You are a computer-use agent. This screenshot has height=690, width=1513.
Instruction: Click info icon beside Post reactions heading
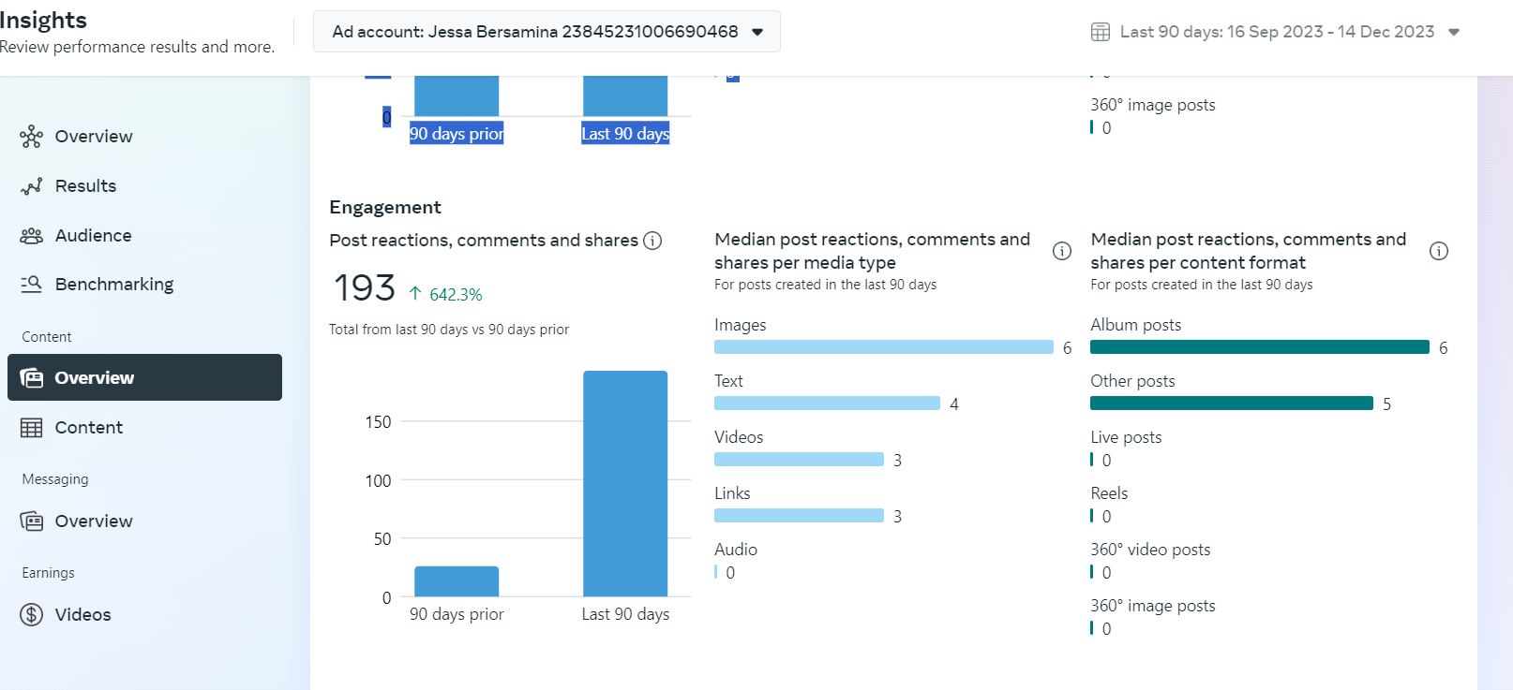tap(652, 241)
